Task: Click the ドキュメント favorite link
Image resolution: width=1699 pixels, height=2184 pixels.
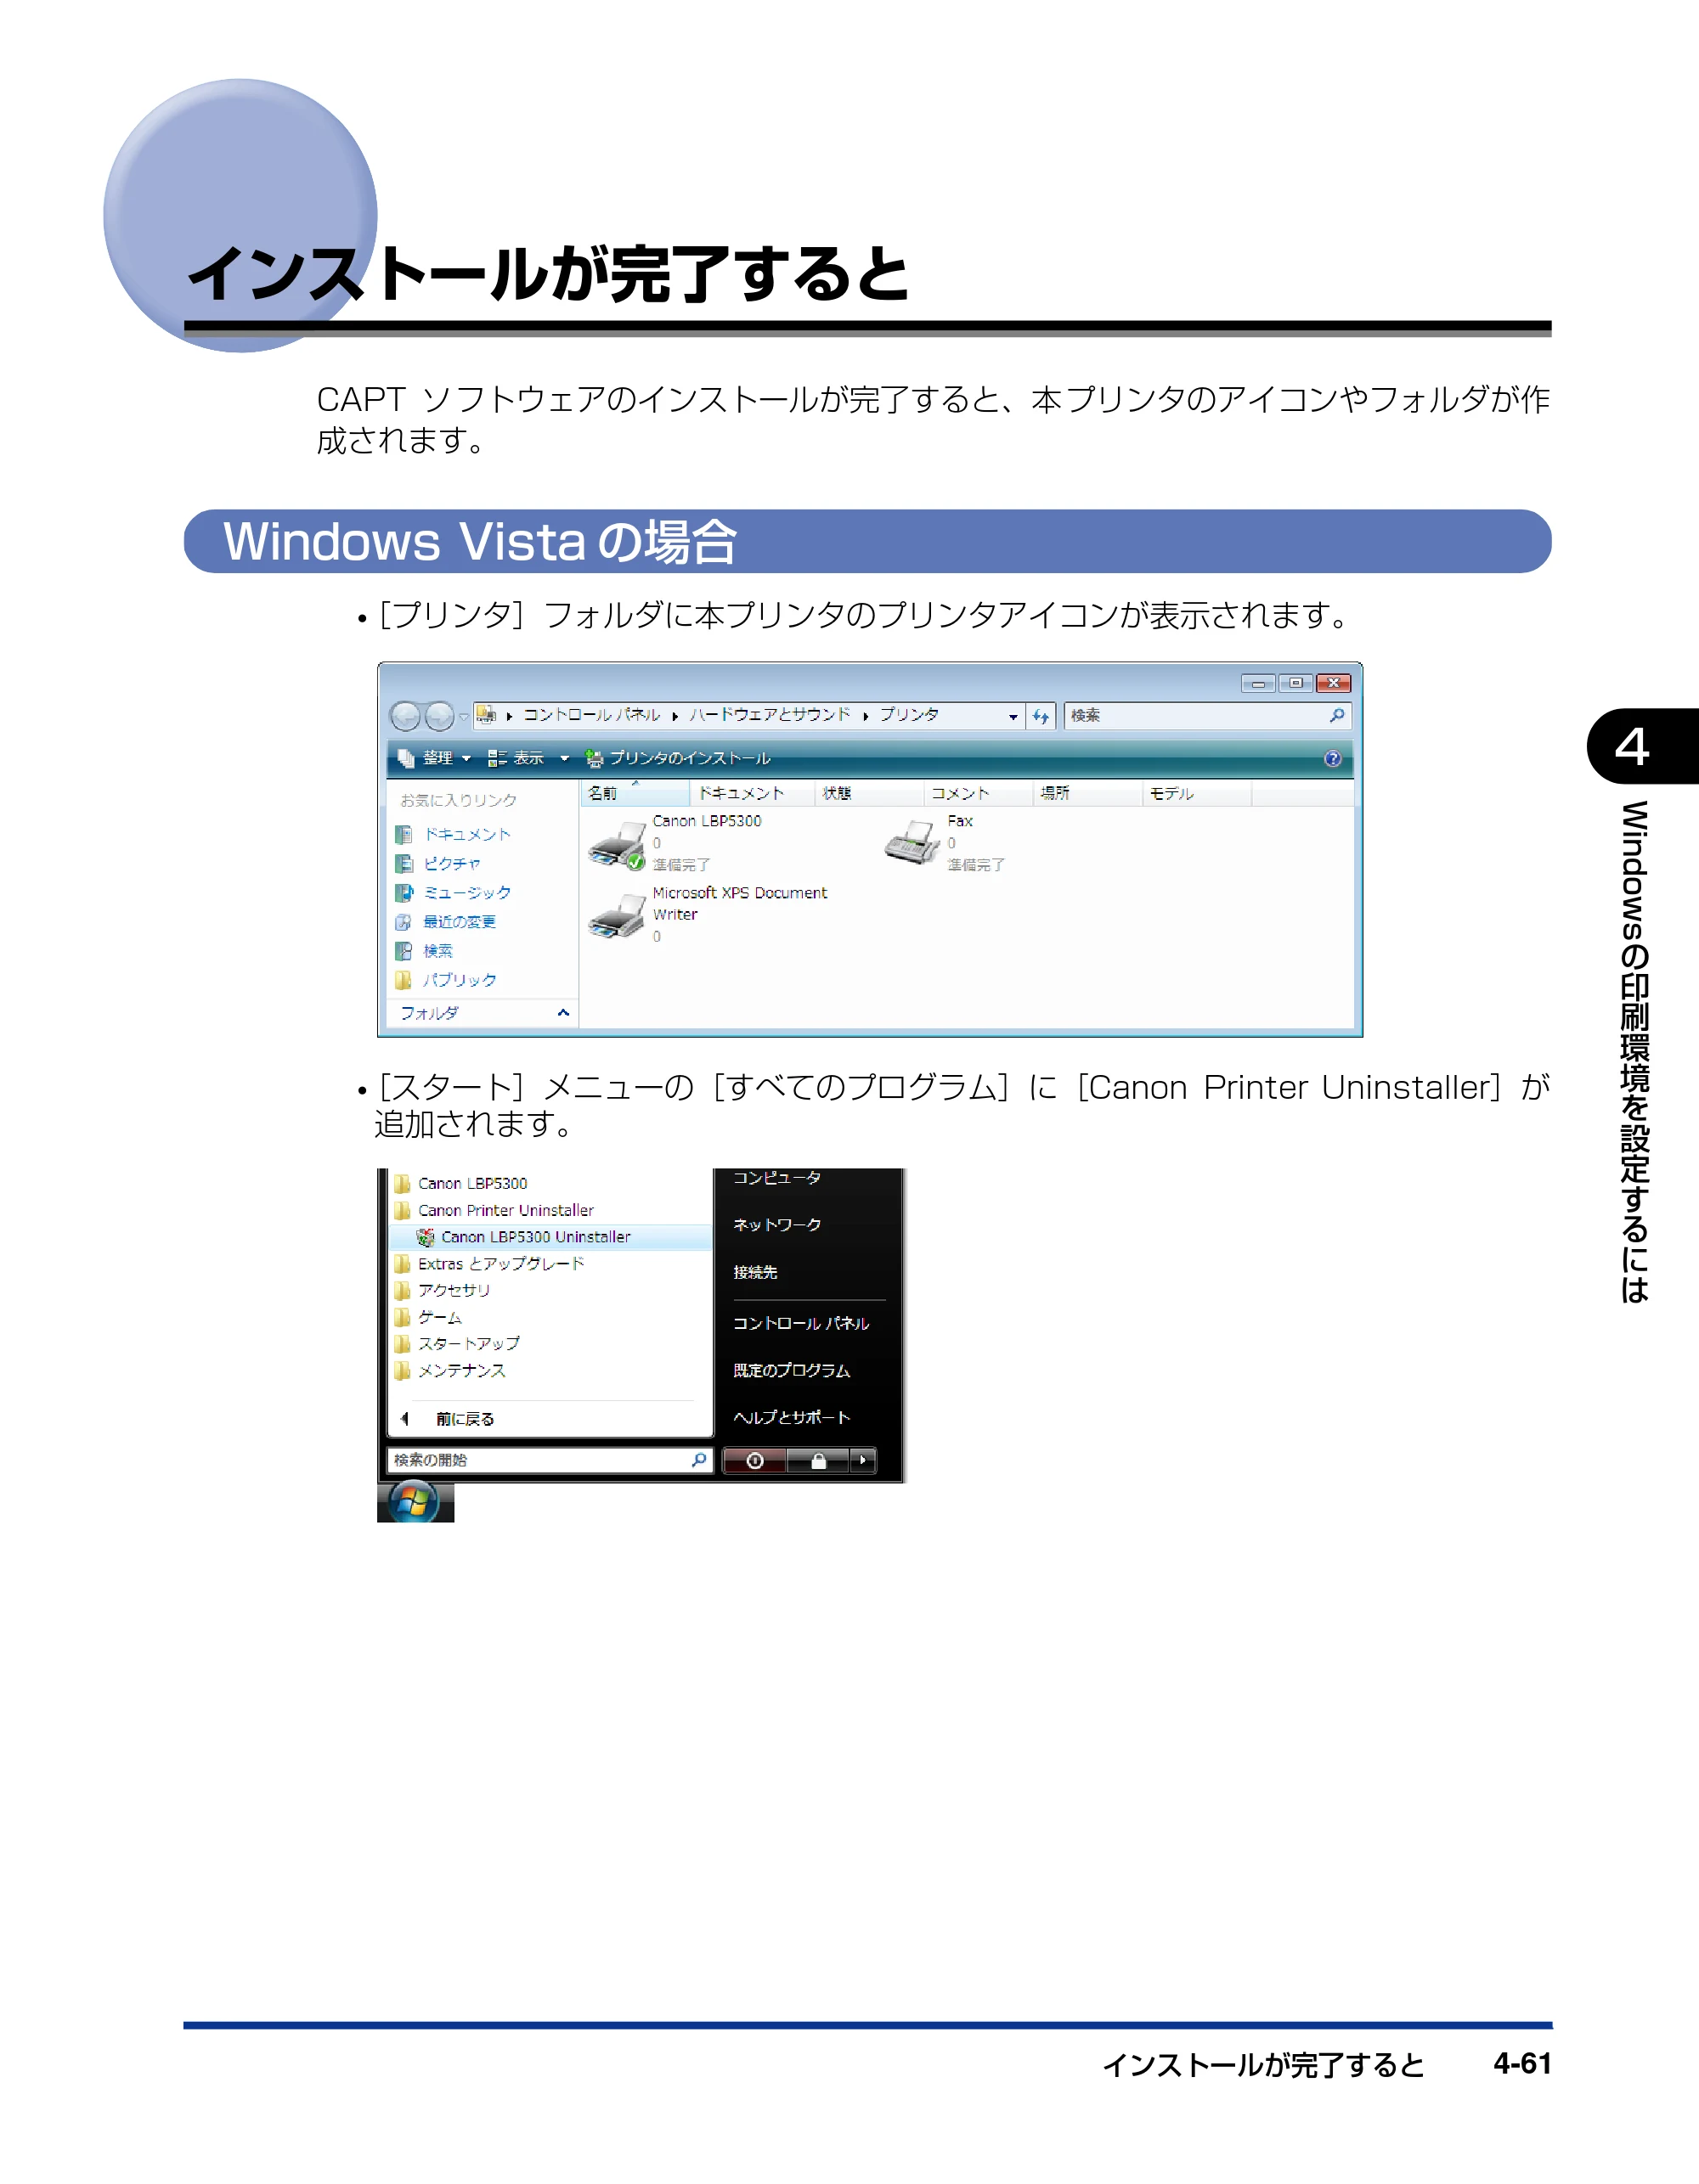Action: 454,834
